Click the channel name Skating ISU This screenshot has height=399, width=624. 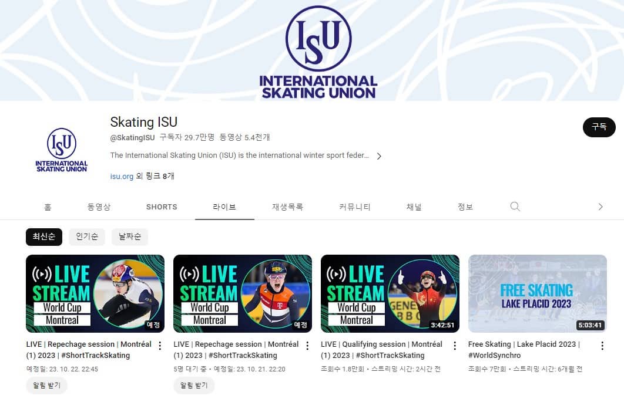144,122
